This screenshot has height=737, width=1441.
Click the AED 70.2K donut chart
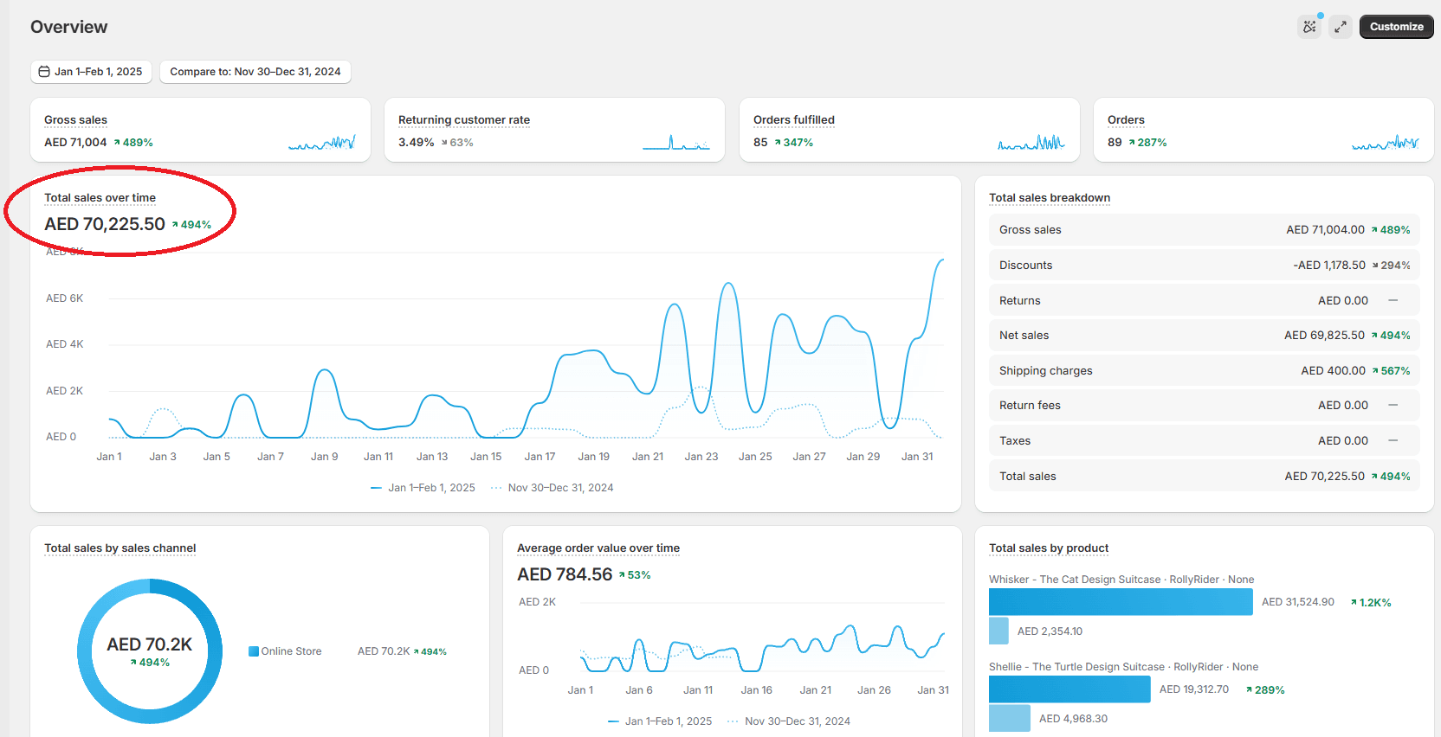[150, 651]
